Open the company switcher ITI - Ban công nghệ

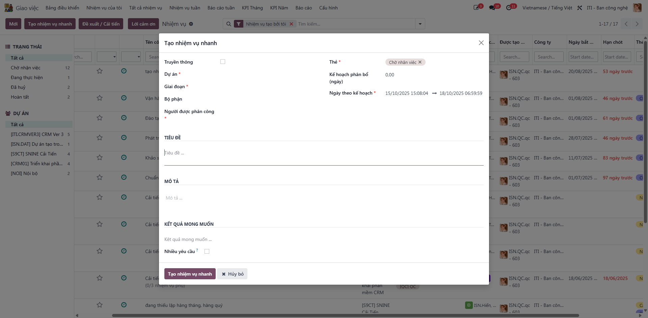607,8
